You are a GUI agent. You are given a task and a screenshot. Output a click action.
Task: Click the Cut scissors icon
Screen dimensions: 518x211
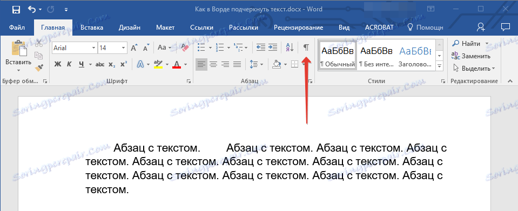click(x=39, y=43)
